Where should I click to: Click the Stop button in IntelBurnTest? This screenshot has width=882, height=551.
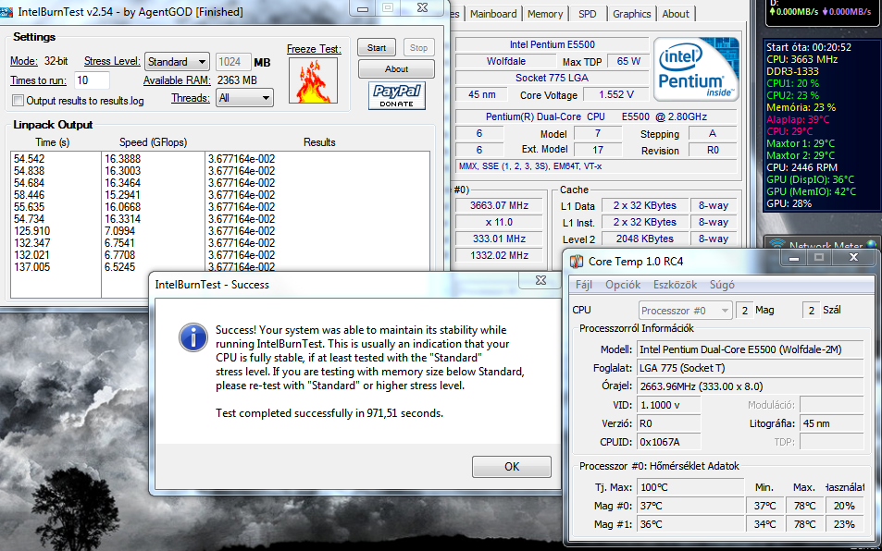(x=418, y=48)
